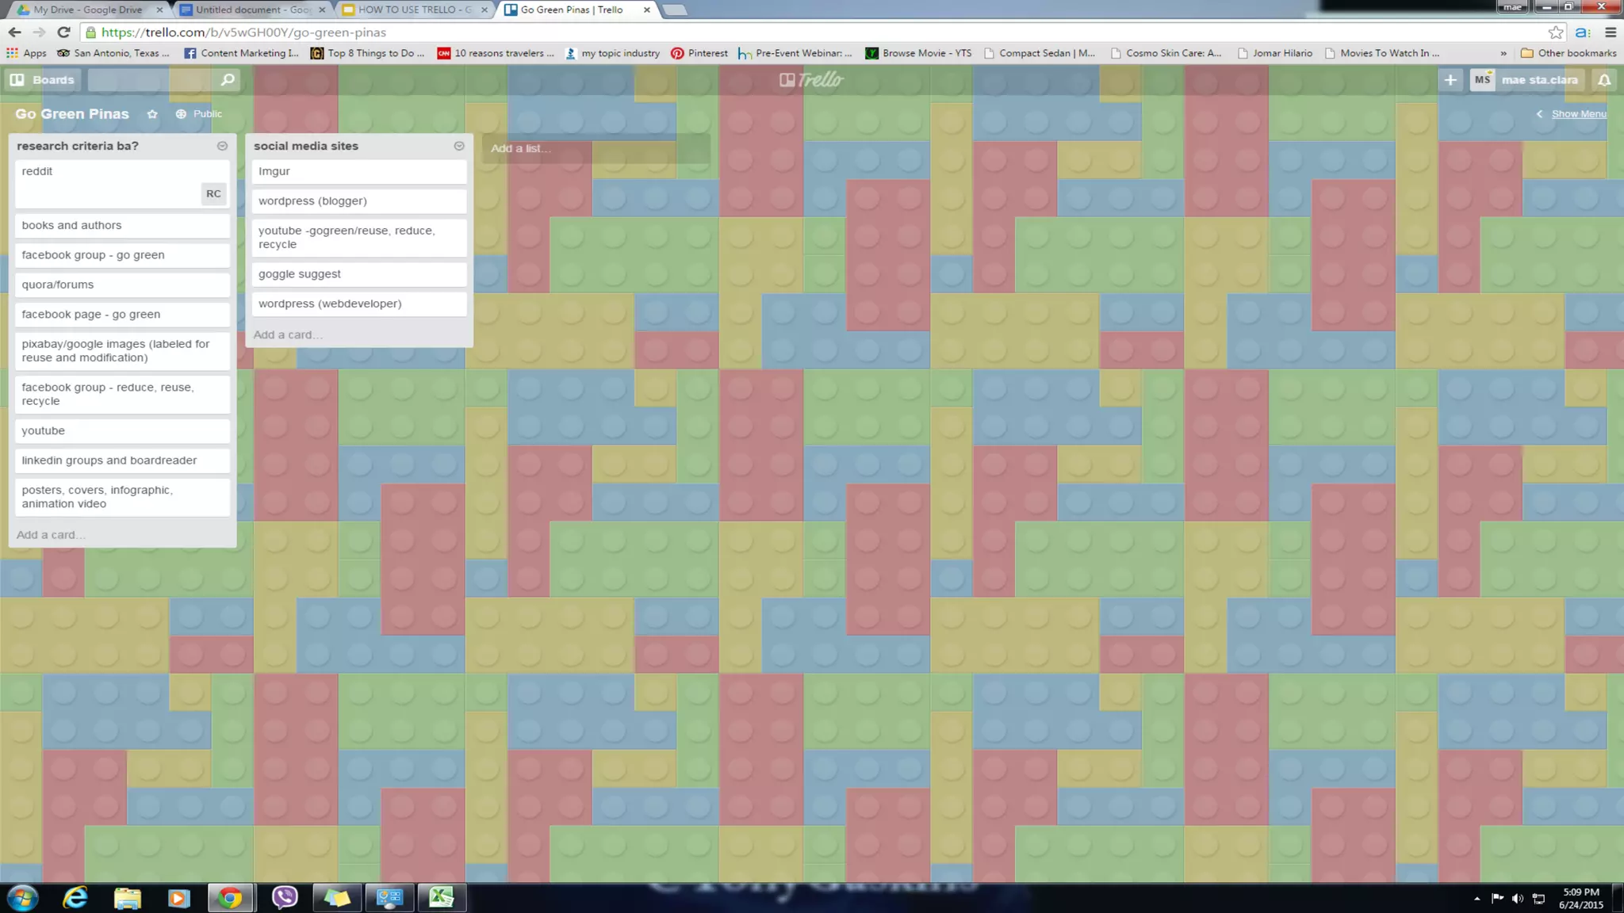Switch to My Drive - Google Drive tab

point(87,10)
